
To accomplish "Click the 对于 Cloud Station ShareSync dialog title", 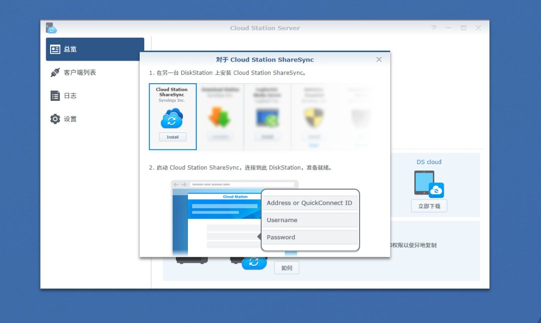I will 265,59.
